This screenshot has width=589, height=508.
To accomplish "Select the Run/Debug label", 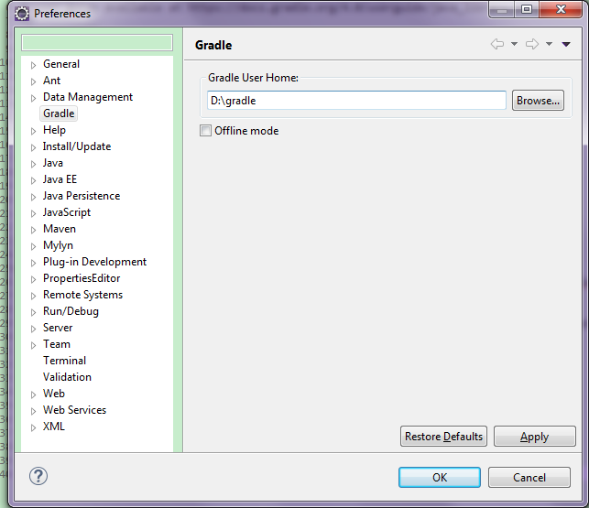I will tap(71, 311).
